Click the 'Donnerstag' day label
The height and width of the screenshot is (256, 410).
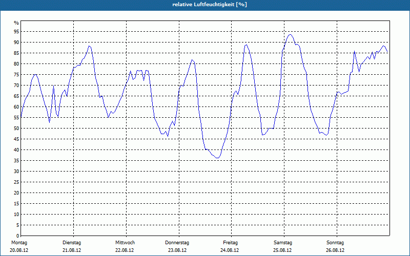pos(177,243)
